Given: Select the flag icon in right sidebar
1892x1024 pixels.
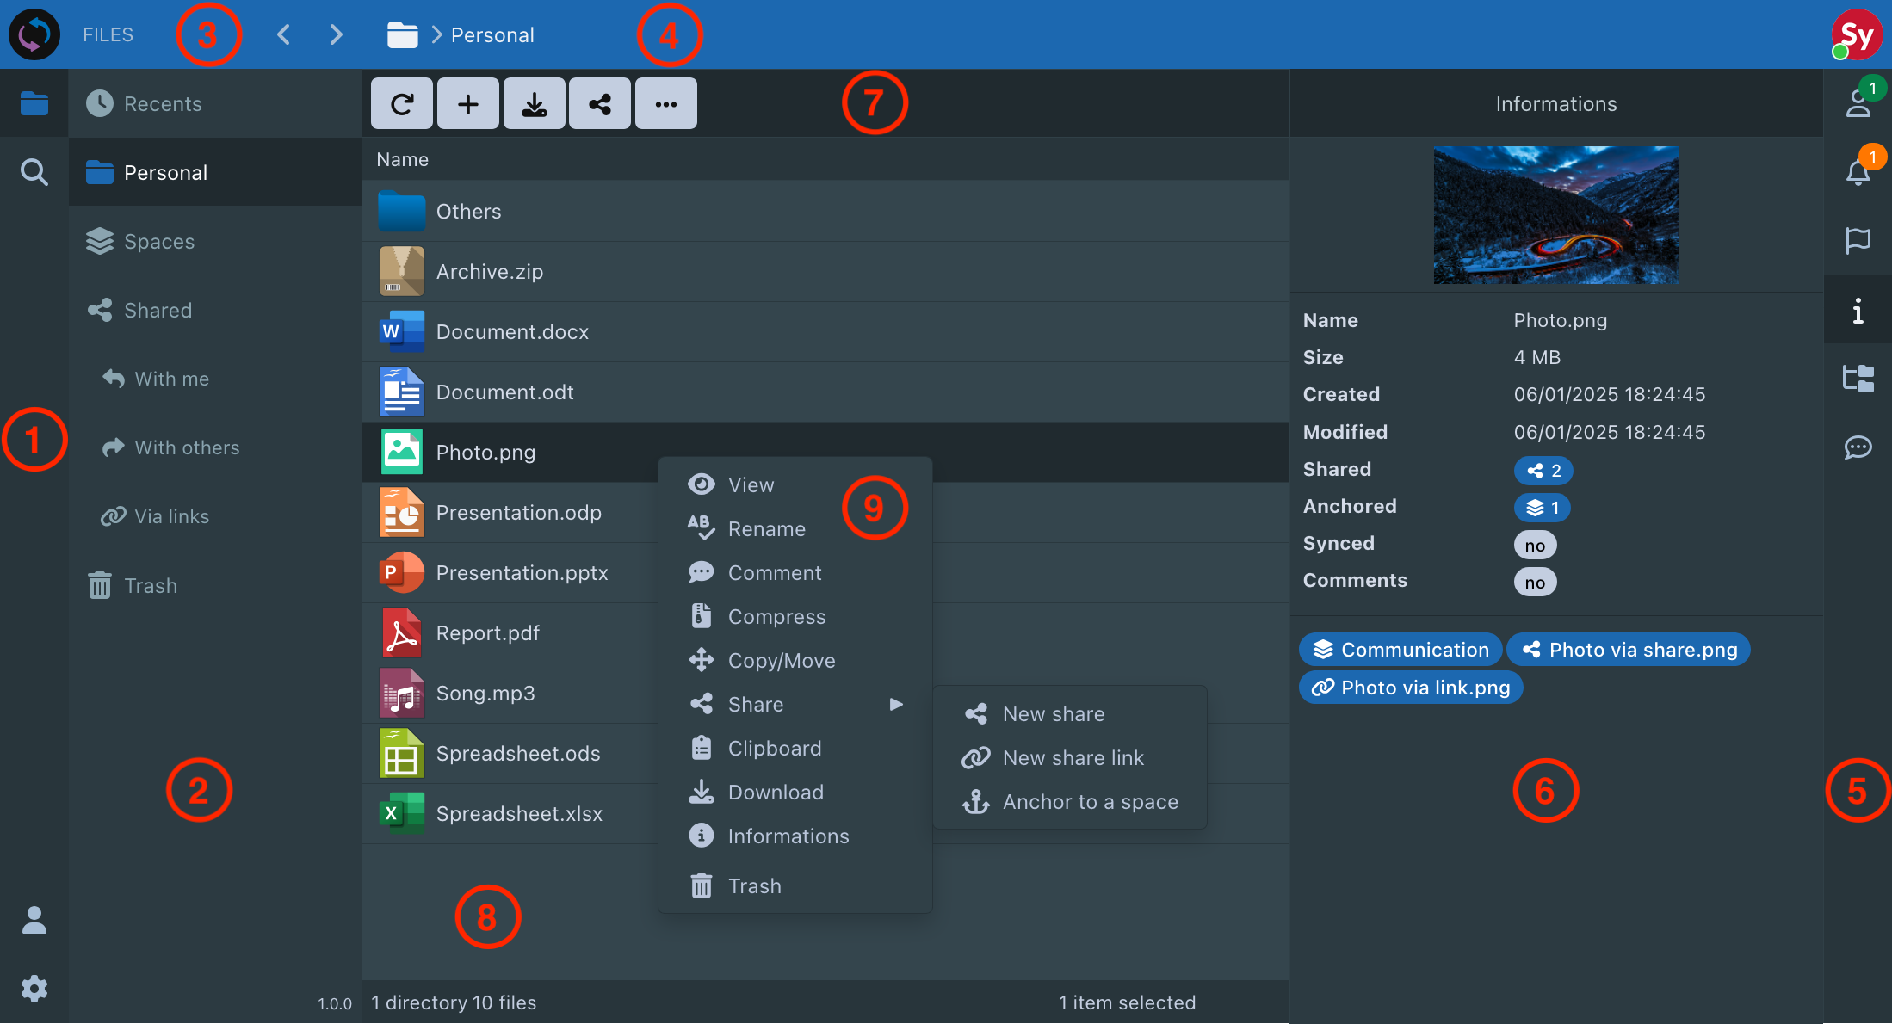Looking at the screenshot, I should [x=1858, y=241].
